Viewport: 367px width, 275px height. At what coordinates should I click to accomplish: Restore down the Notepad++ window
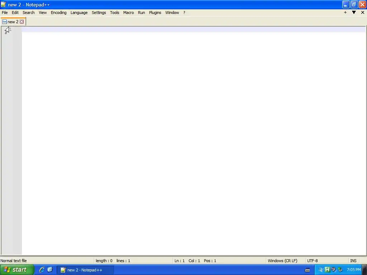pos(354,4)
